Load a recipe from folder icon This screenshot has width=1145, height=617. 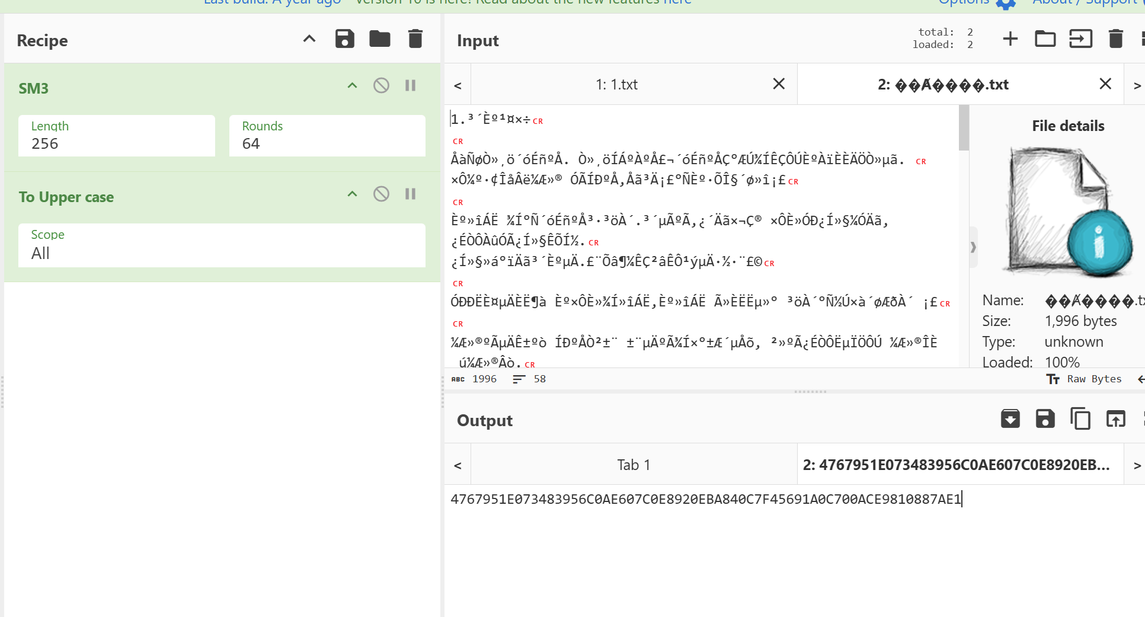[x=380, y=39]
